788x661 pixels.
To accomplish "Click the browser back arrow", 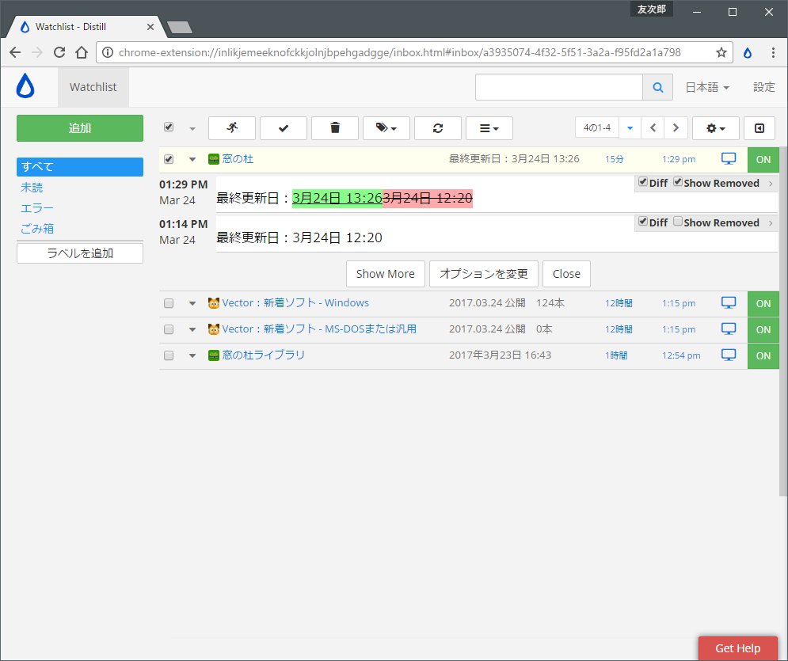I will (x=15, y=52).
